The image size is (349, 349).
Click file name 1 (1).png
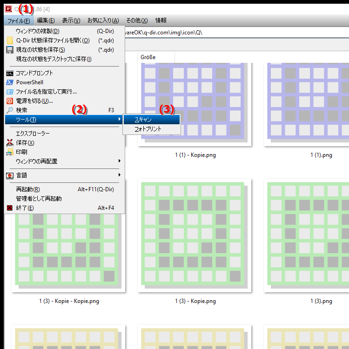coord(321,155)
